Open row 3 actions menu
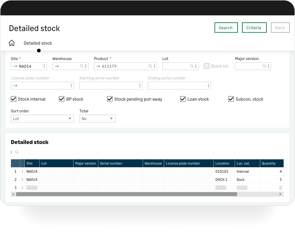This screenshot has width=295, height=235. pos(22,188)
